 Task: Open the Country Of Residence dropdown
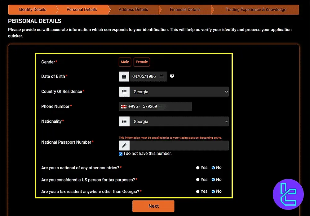(x=179, y=92)
